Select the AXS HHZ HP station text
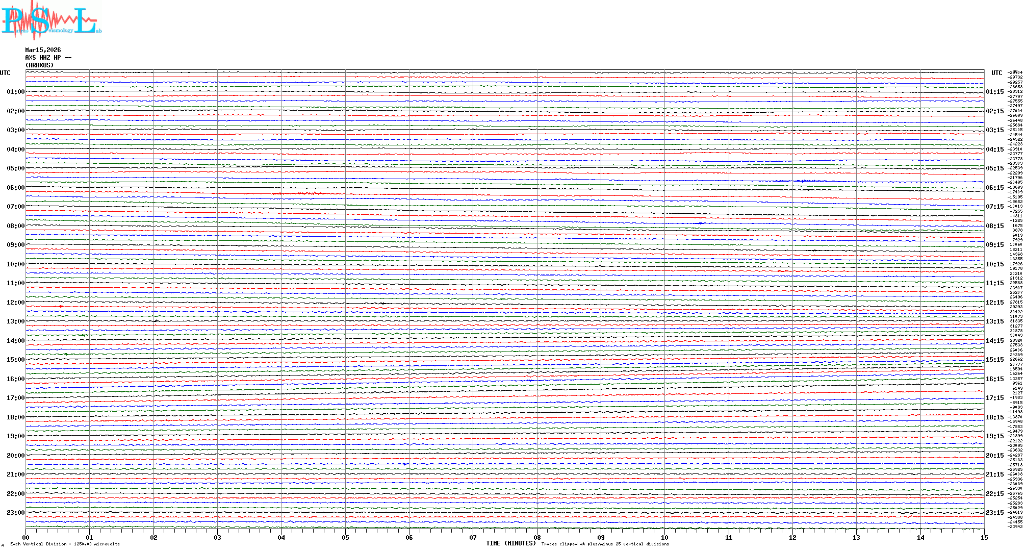The image size is (1025, 551). (48, 58)
